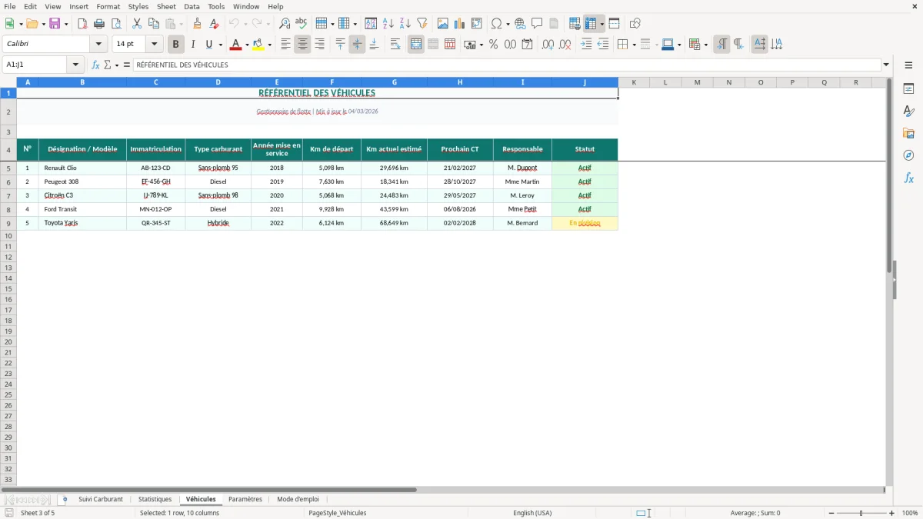Click the Insert Hyperlink icon

520,23
